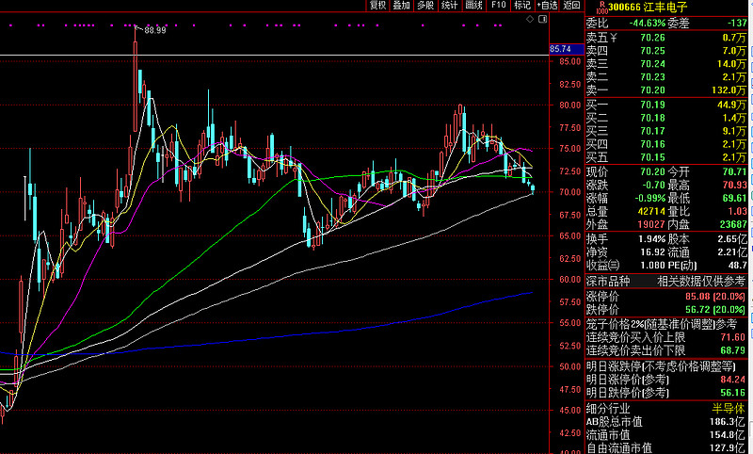The image size is (753, 454).
Task: Click the 85.74 price label on axis
Action: [560, 49]
